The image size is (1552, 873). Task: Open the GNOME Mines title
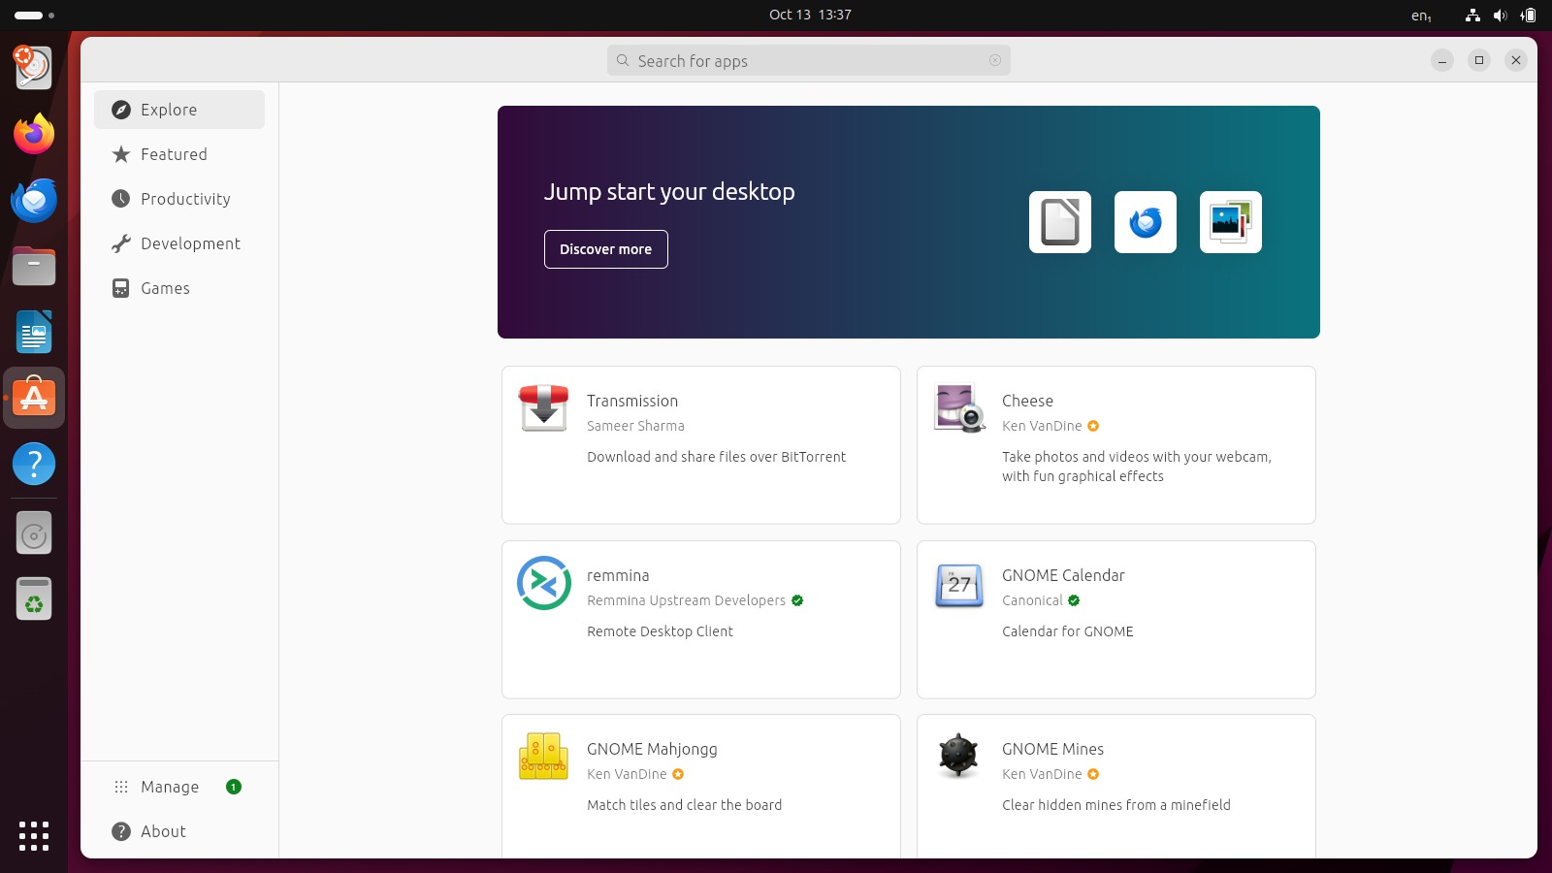(x=1052, y=749)
